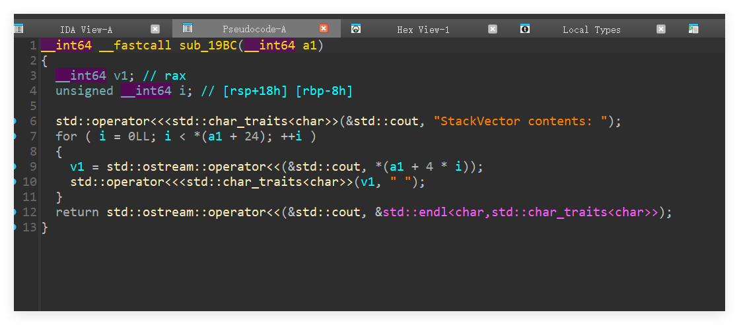Viewport: 739px width, 325px height.
Task: Click line number 5 in the gutter
Action: 32,106
